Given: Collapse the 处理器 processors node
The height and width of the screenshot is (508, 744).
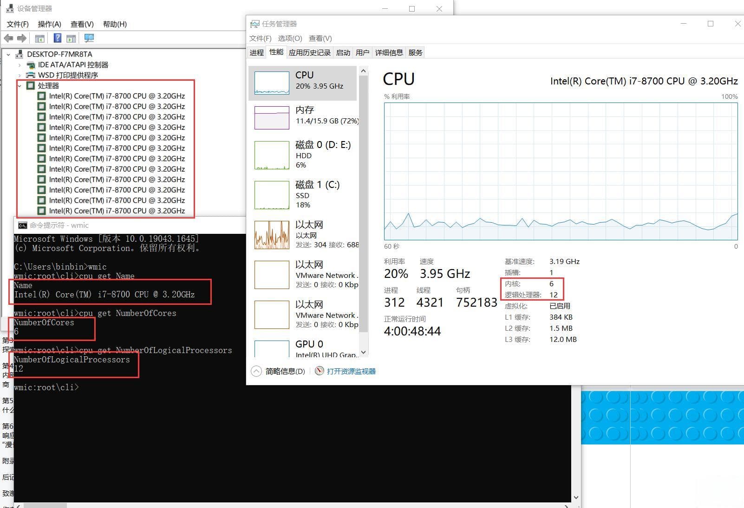Looking at the screenshot, I should click(20, 86).
